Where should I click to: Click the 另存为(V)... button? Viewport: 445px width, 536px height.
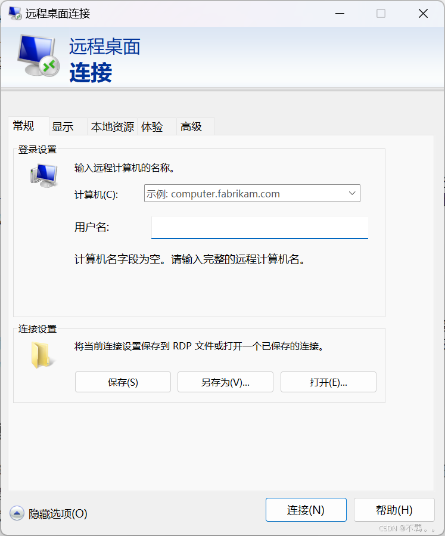(225, 382)
